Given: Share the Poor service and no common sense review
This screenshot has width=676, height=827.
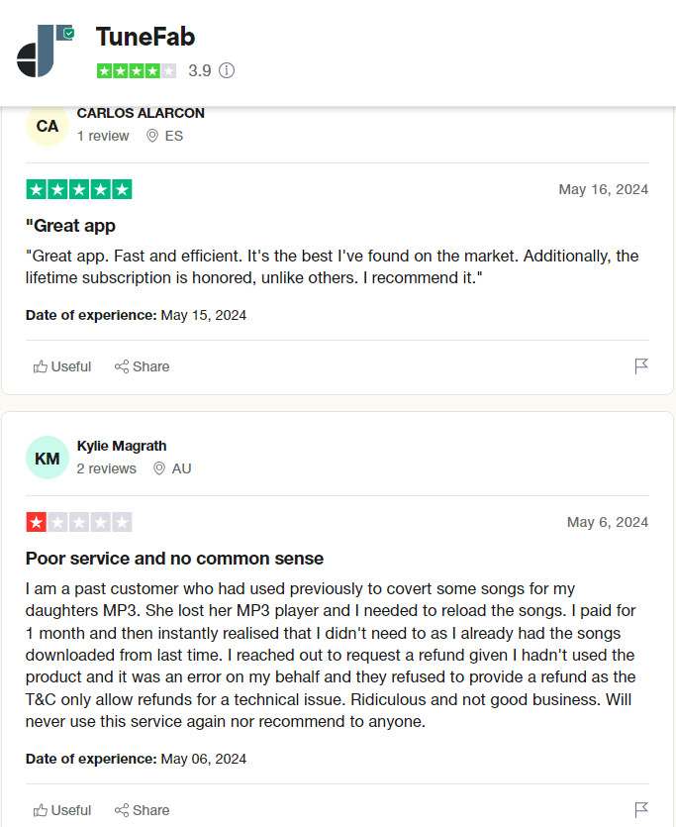Looking at the screenshot, I should tap(143, 810).
